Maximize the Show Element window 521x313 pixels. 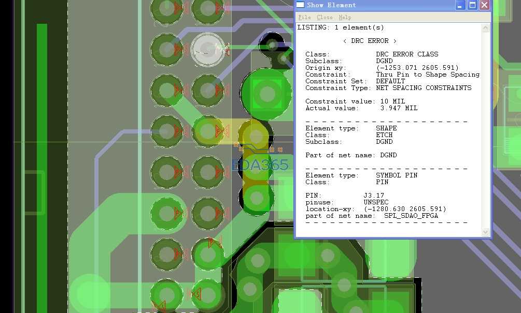[472, 5]
